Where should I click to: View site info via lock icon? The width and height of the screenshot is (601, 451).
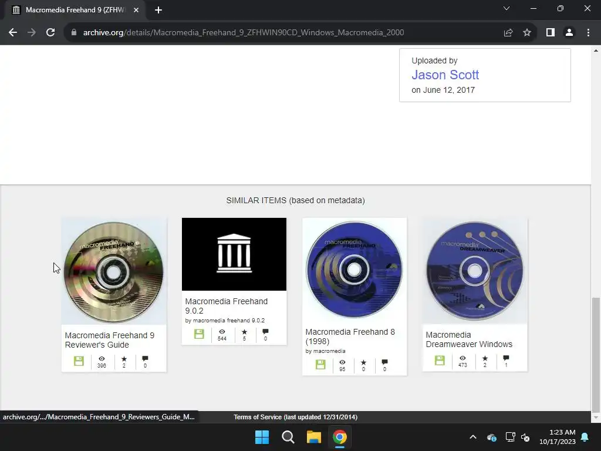(74, 33)
